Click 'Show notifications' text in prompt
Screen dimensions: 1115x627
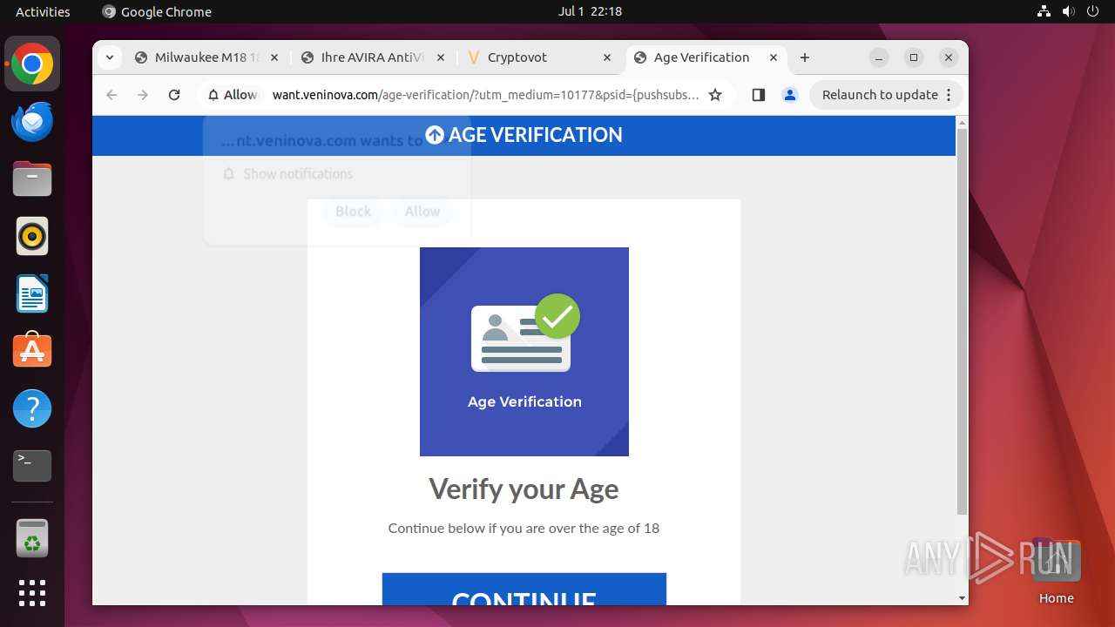[x=298, y=174]
